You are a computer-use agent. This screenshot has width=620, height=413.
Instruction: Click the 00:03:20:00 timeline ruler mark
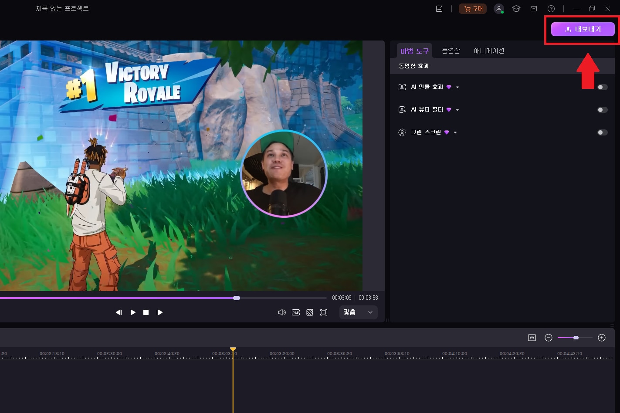(x=282, y=354)
